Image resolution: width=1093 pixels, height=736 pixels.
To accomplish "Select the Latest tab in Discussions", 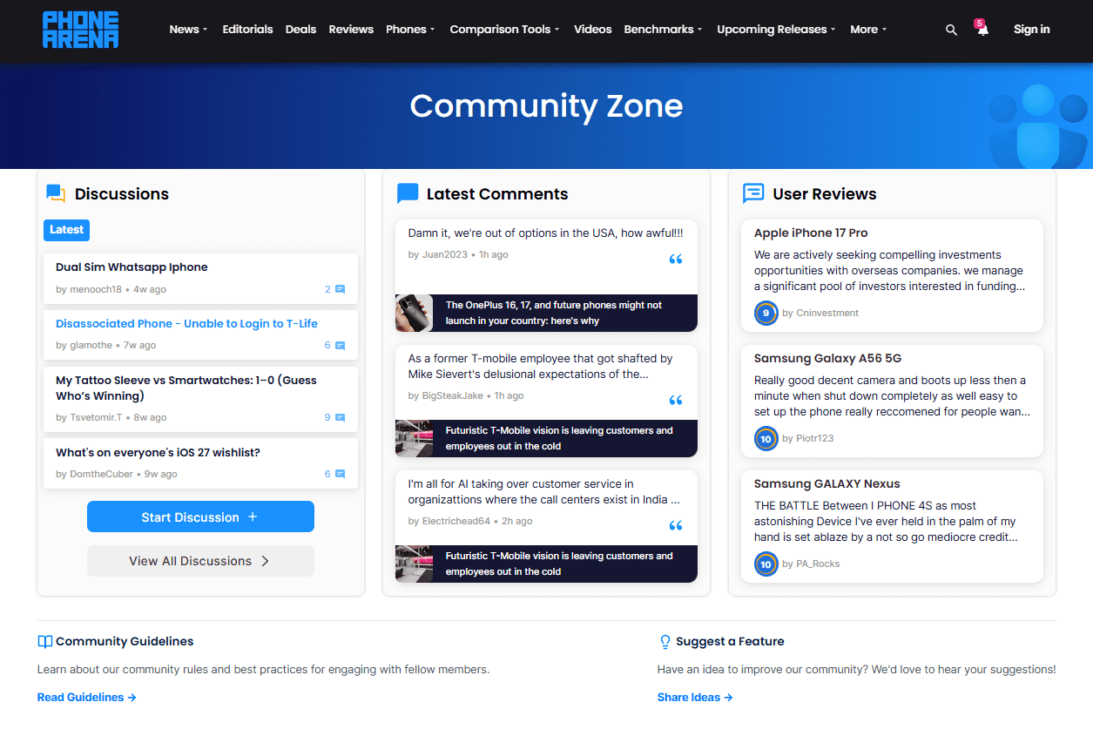I will pyautogui.click(x=67, y=230).
